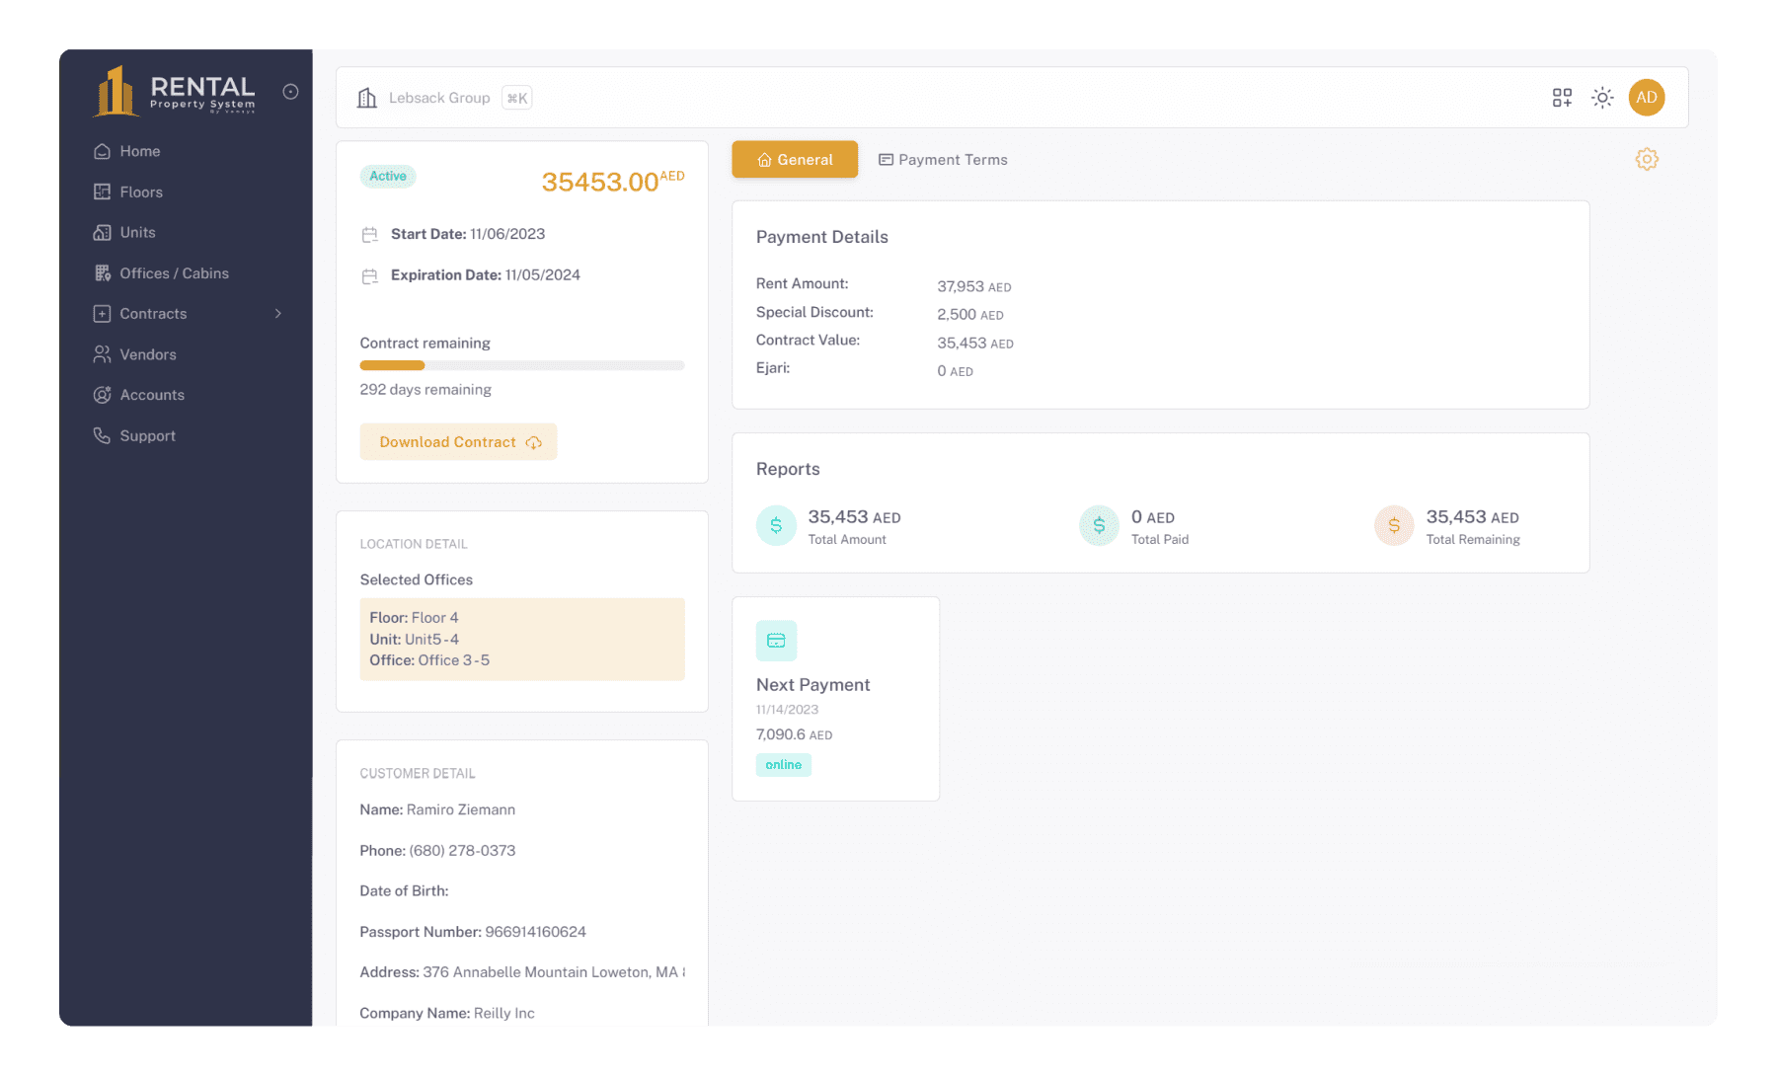Click the Special Discount value 2,500 AED
The height and width of the screenshot is (1075, 1777).
[x=970, y=315]
